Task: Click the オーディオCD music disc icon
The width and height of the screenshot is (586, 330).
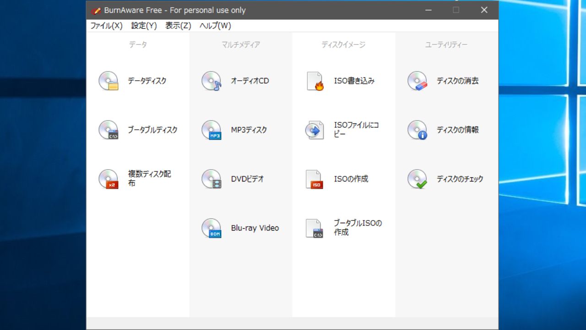Action: coord(212,81)
